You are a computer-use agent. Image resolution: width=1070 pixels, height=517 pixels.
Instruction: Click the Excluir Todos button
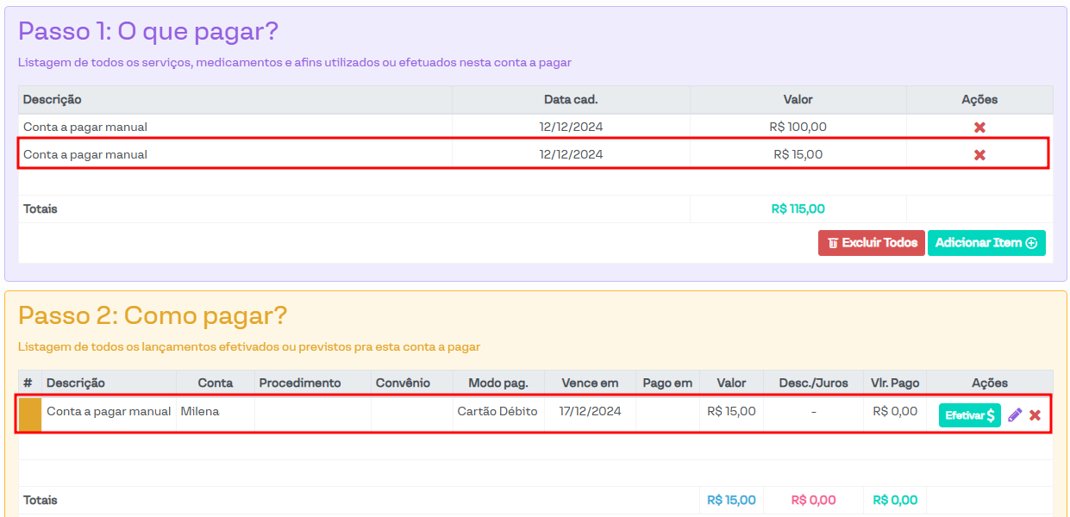[871, 243]
